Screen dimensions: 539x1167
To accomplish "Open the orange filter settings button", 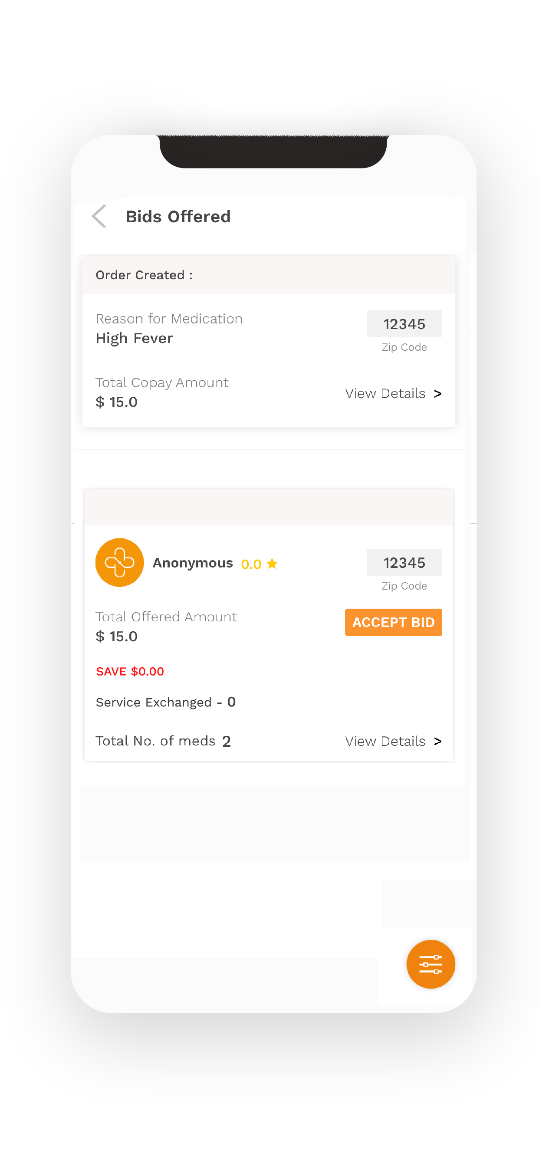I will pyautogui.click(x=430, y=963).
